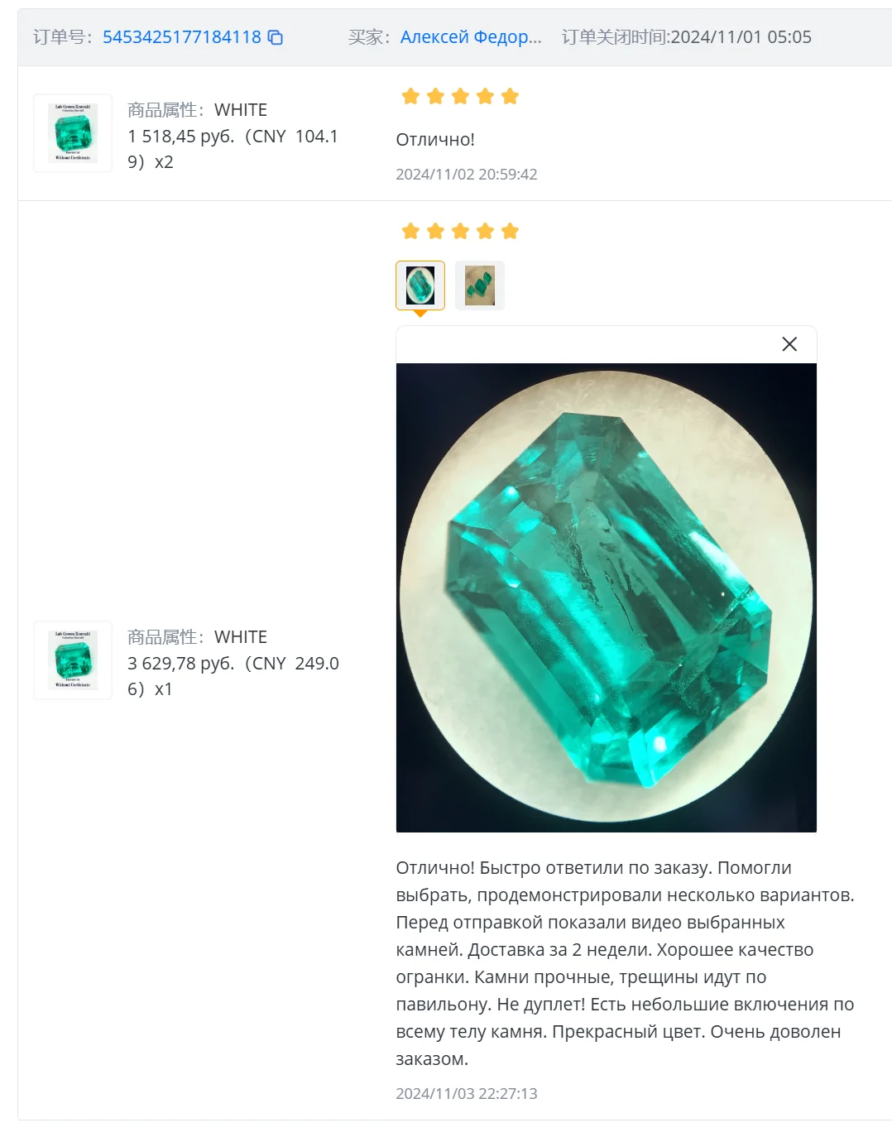Click last star above the review photo thumbnails
Viewport: 892px width, 1137px height.
[510, 231]
